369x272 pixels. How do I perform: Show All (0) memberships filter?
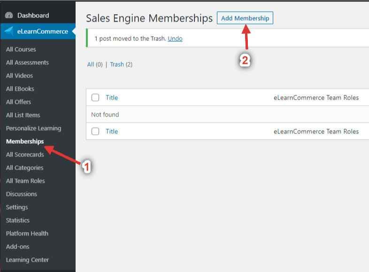coord(95,64)
